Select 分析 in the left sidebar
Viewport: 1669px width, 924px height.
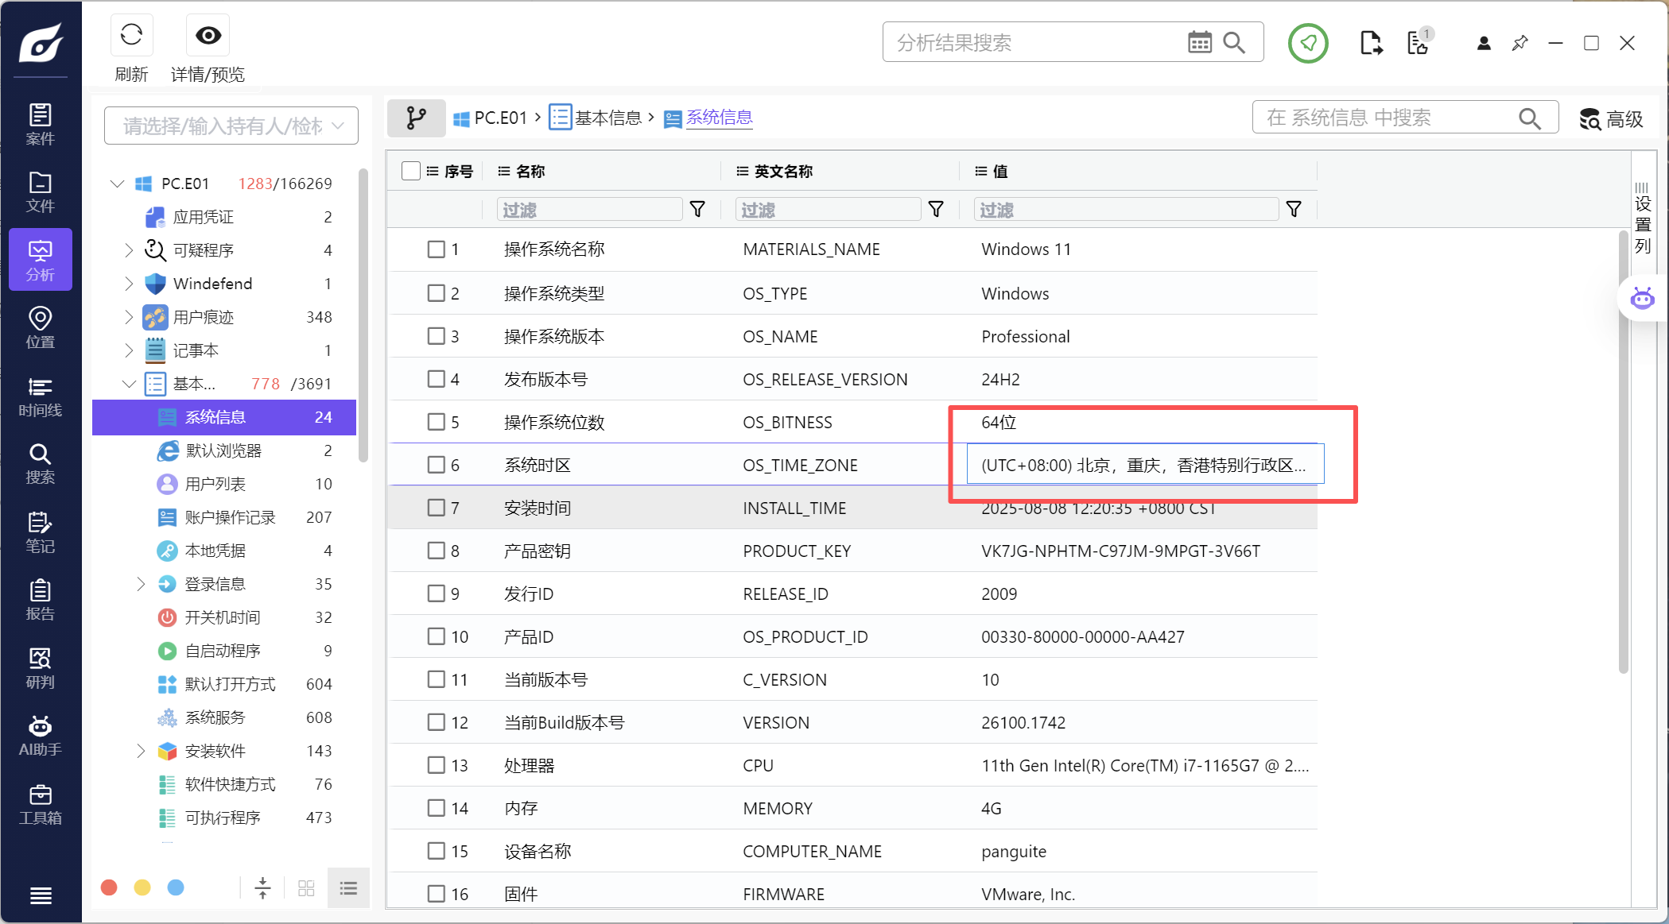point(41,260)
